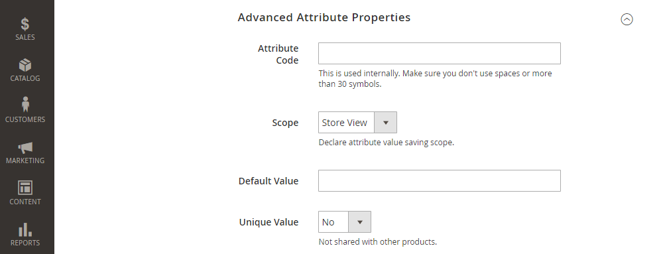Go to the SALES menu label
The image size is (663, 254).
coord(25,37)
